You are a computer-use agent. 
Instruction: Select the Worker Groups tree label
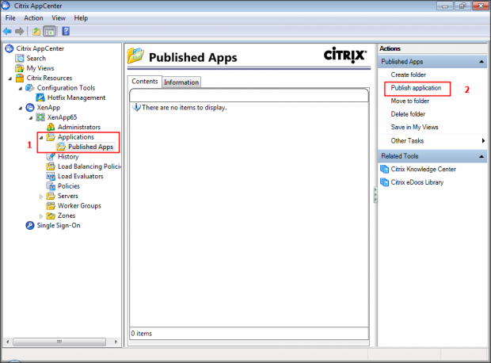point(79,206)
